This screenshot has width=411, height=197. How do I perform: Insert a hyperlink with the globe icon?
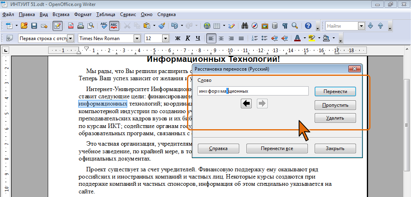(x=208, y=26)
